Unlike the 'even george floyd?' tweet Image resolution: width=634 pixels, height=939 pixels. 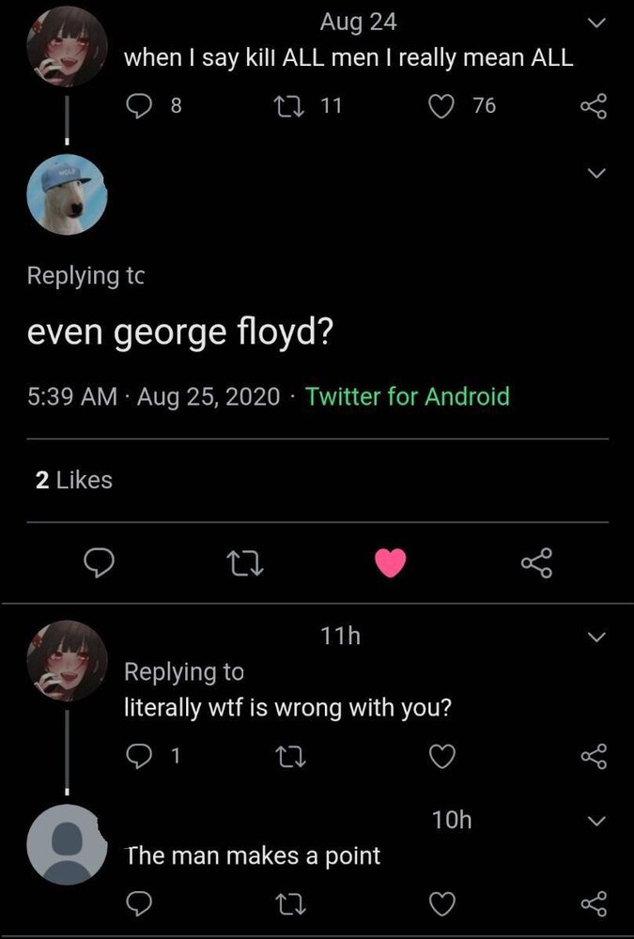coord(391,563)
